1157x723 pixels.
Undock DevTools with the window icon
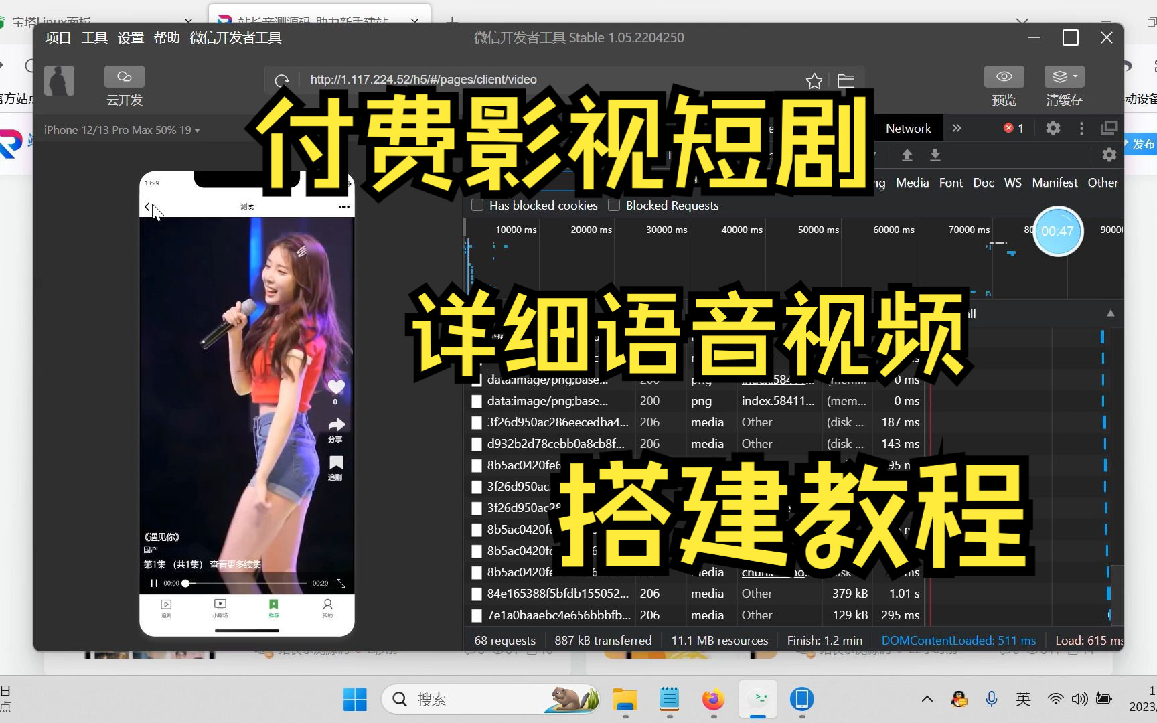(1109, 128)
